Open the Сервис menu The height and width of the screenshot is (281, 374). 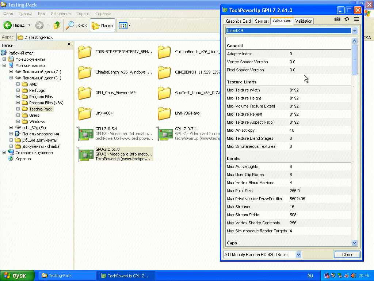click(83, 14)
